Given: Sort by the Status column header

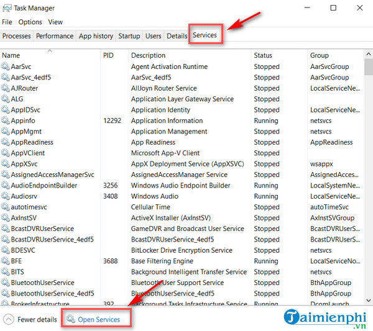Looking at the screenshot, I should 279,55.
